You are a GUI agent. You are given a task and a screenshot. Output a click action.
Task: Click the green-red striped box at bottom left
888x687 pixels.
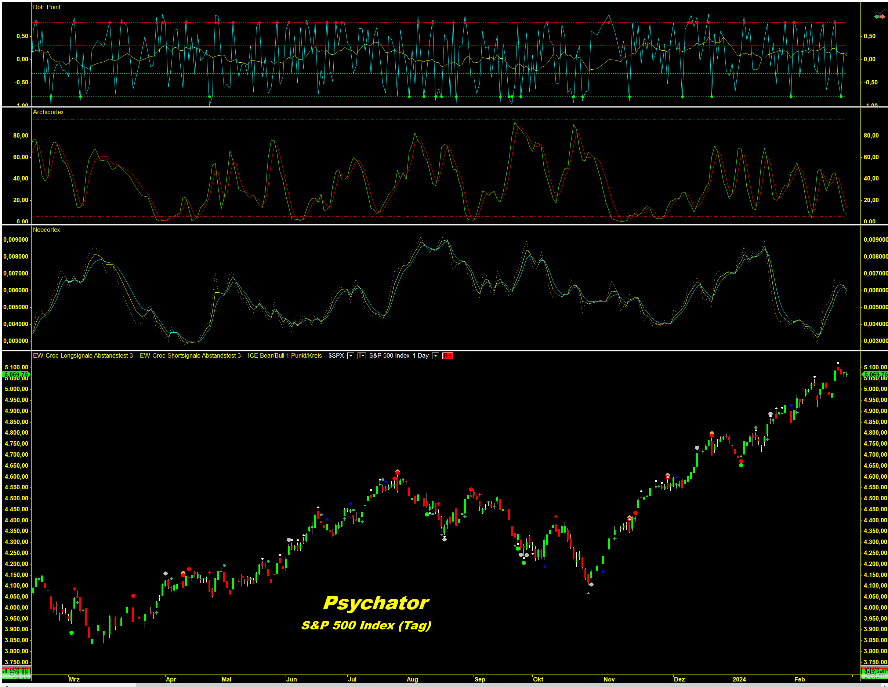pos(16,672)
